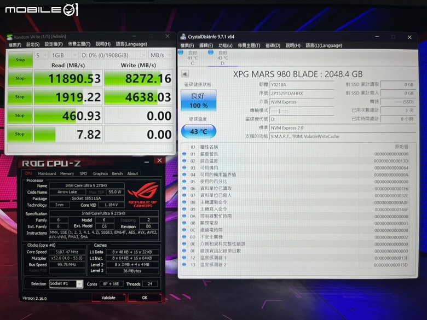The height and width of the screenshot is (320, 427).
Task: Click Stop button beside 1919.22 row
Action: pyautogui.click(x=20, y=97)
